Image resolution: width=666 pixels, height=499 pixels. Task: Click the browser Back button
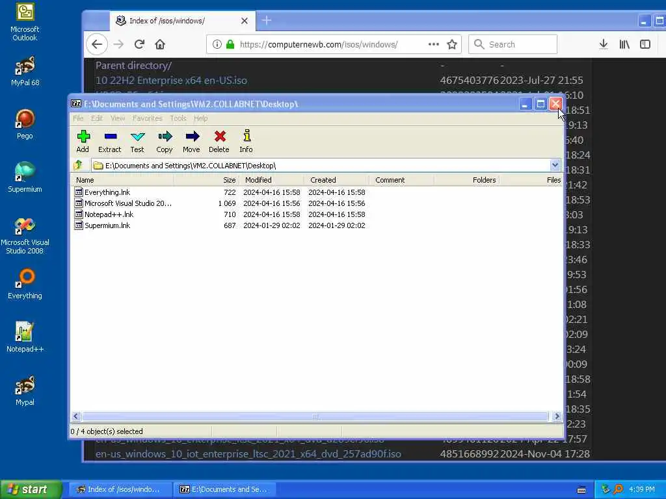tap(97, 44)
